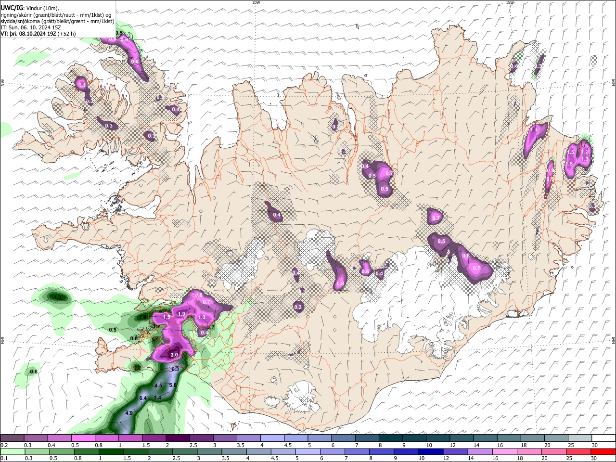Click the 20W longitude label
Screen dimensions: 616x462
pos(256,2)
